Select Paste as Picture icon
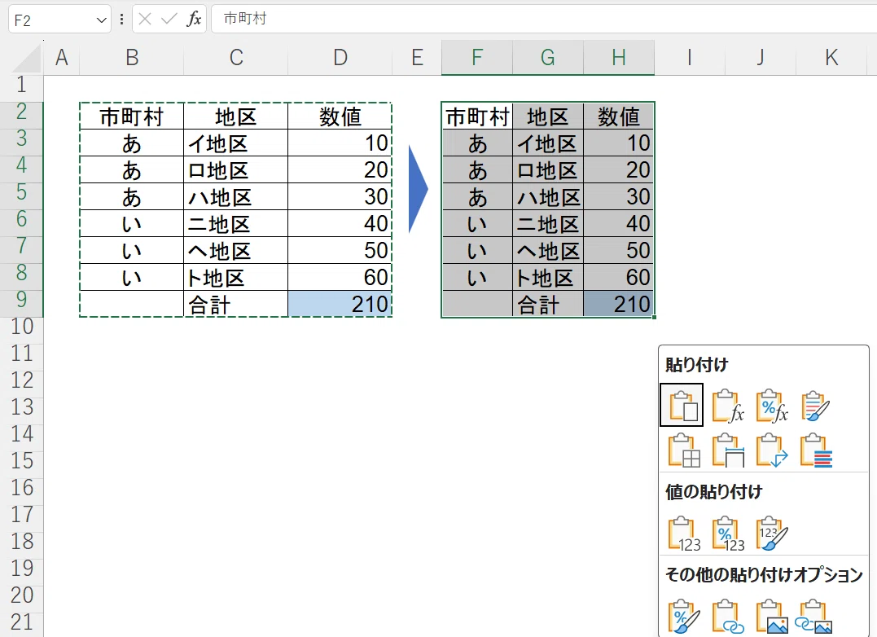The image size is (877, 637). tap(772, 617)
